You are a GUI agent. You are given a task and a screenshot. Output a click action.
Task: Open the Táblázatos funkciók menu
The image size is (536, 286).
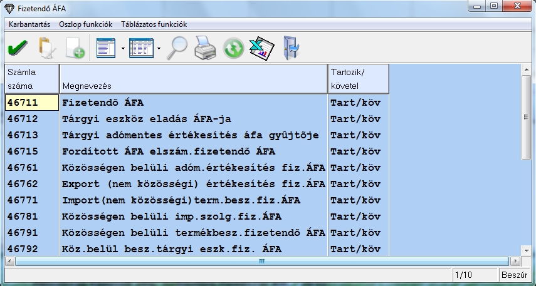tap(154, 24)
